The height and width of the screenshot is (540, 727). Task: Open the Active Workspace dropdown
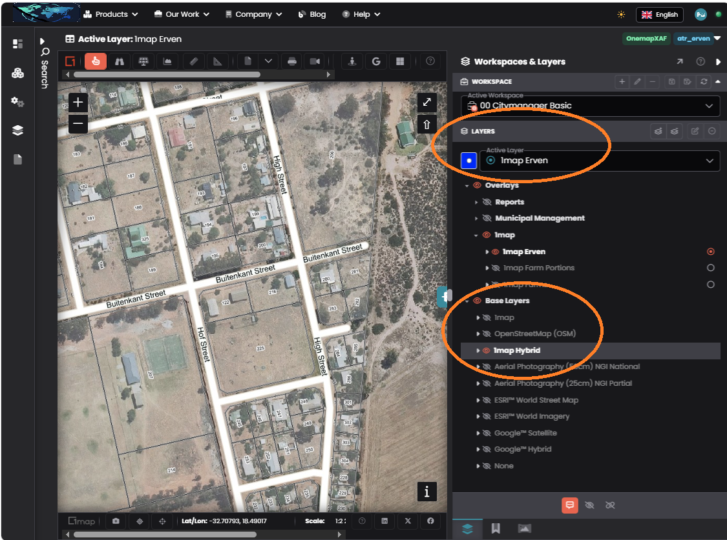(590, 106)
